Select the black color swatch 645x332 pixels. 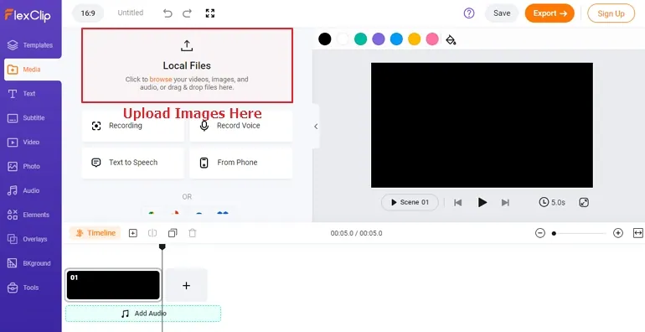[x=324, y=39]
